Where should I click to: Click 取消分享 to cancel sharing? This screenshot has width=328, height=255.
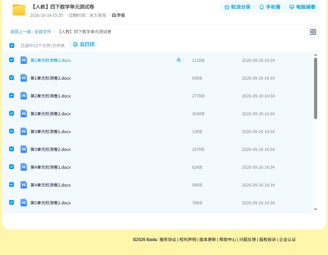click(237, 7)
